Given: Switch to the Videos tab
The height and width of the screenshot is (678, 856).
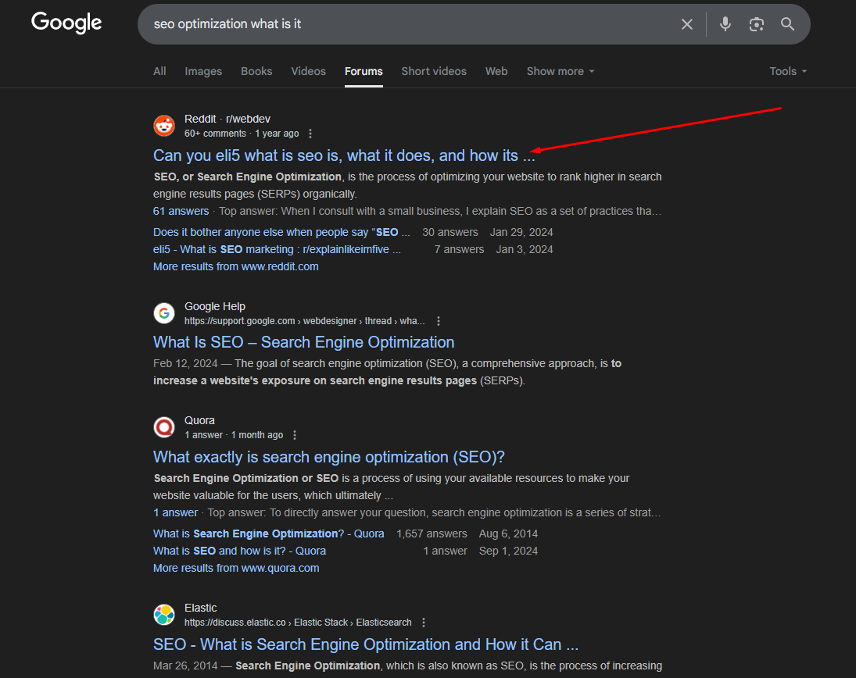Looking at the screenshot, I should 309,71.
